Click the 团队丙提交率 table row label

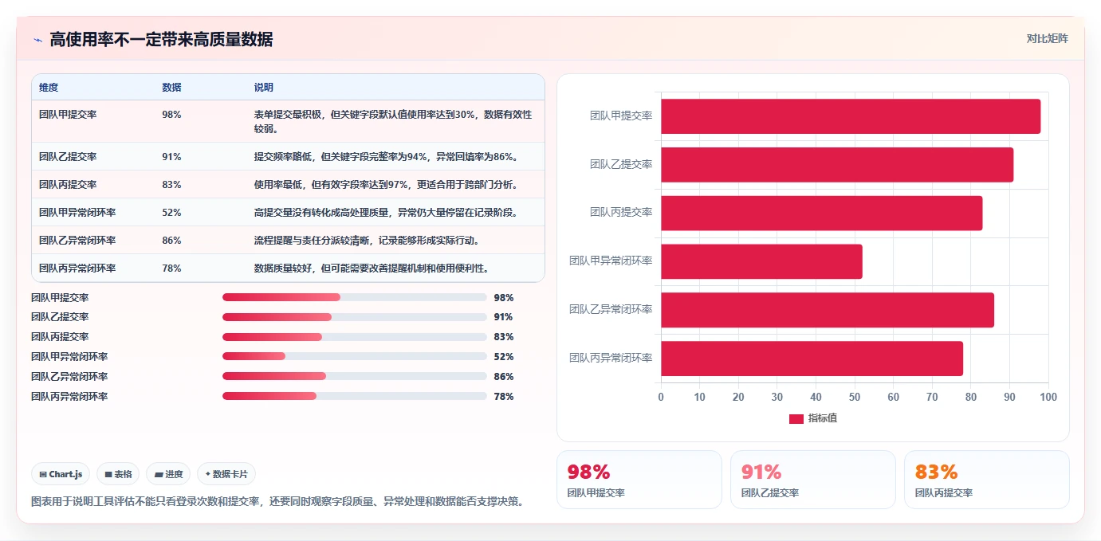(68, 185)
